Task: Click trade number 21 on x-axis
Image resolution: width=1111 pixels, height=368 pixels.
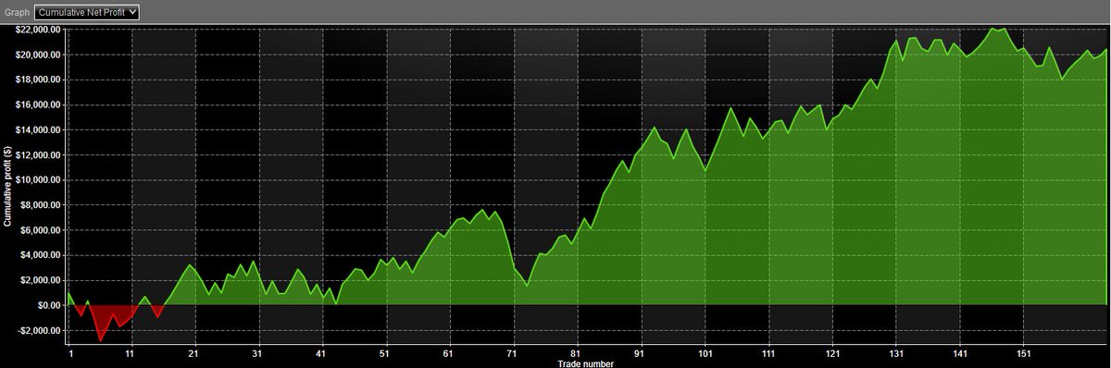Action: coord(193,353)
